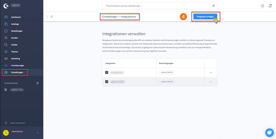Click the Inhalte content icon
276x139 pixels.
pyautogui.click(x=6, y=45)
